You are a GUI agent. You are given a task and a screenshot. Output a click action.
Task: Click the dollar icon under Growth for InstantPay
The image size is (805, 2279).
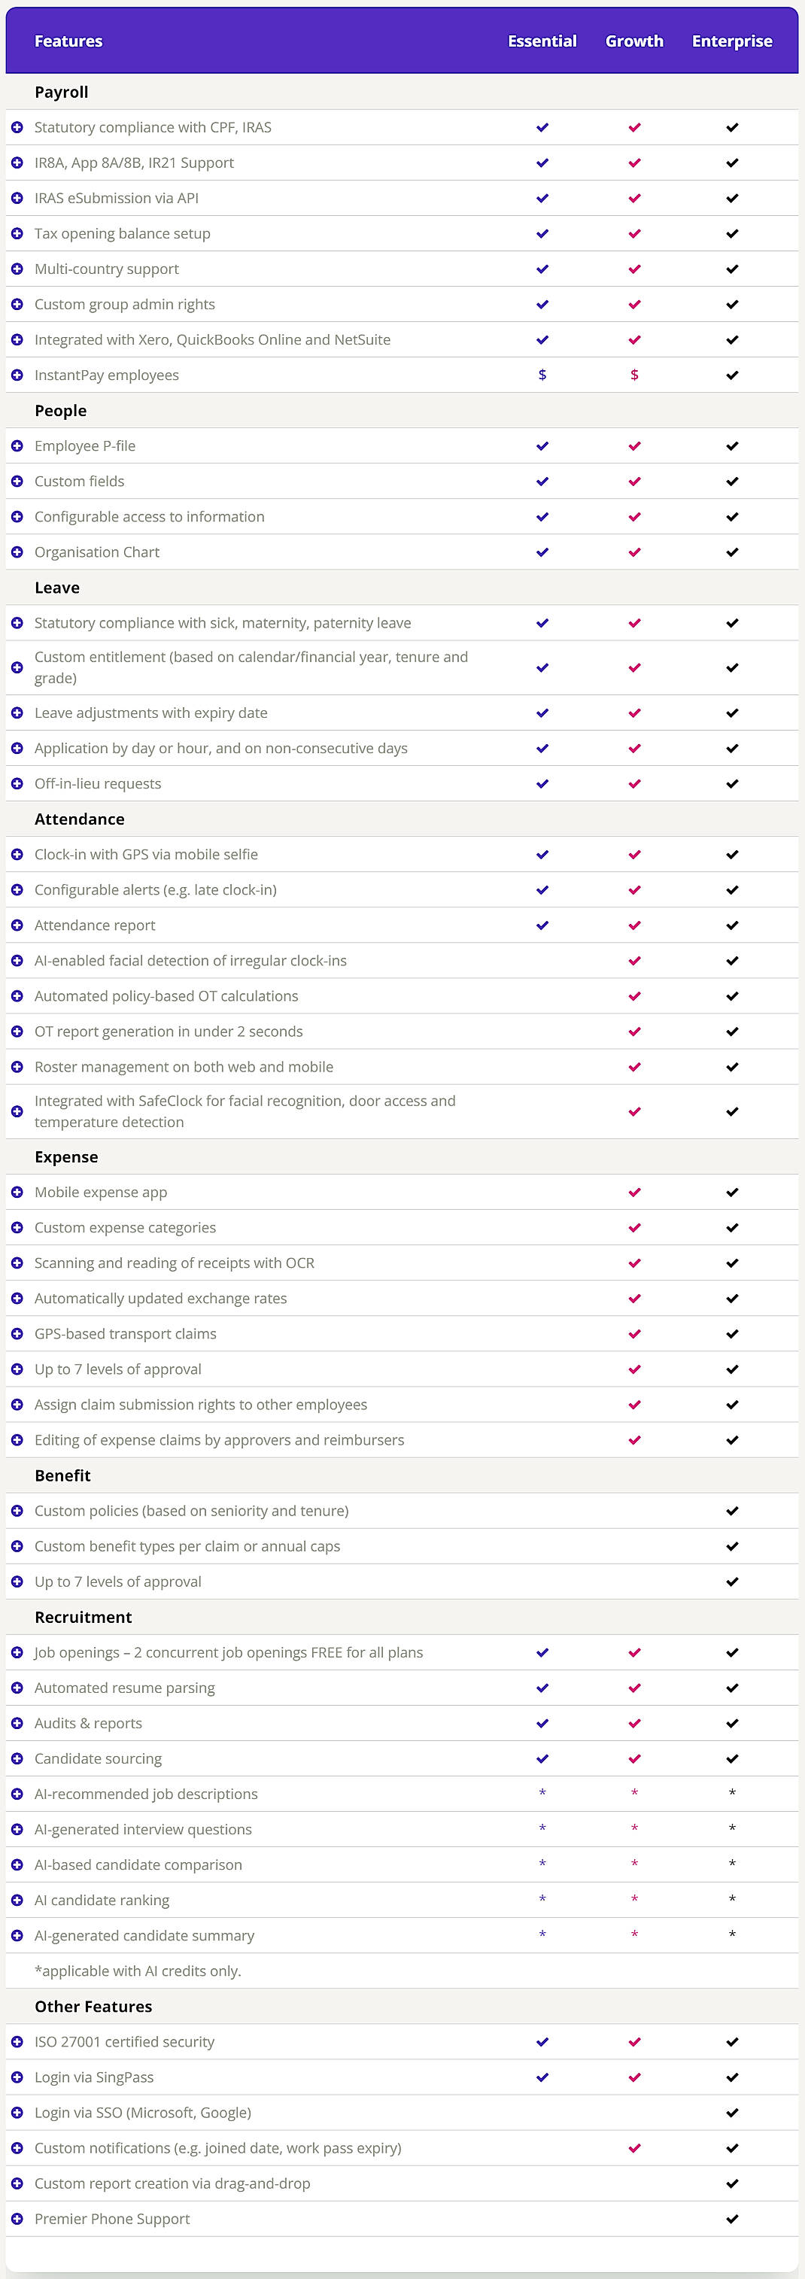click(634, 375)
